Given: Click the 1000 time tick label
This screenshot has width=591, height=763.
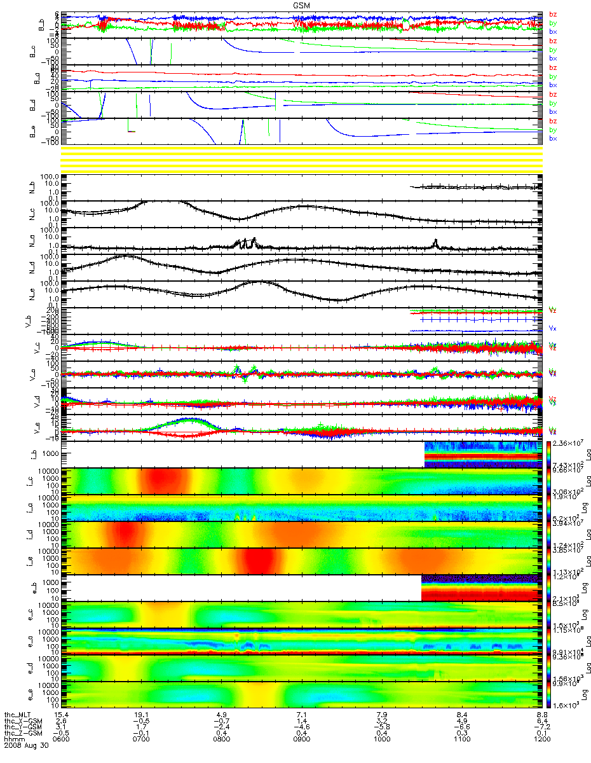Looking at the screenshot, I should 381,739.
